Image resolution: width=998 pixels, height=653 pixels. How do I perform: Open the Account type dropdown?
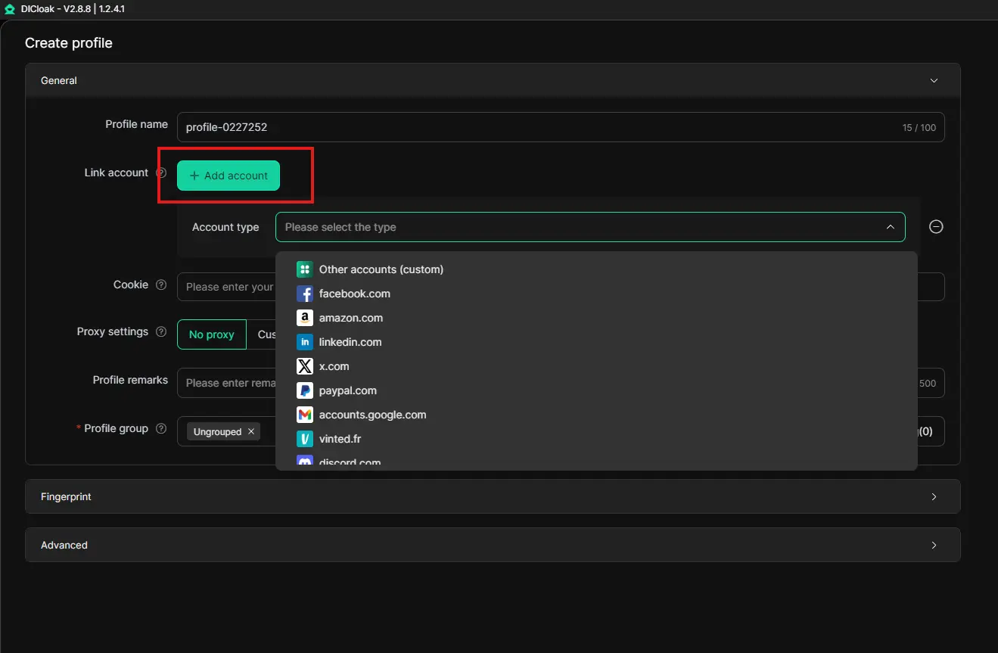pyautogui.click(x=590, y=227)
